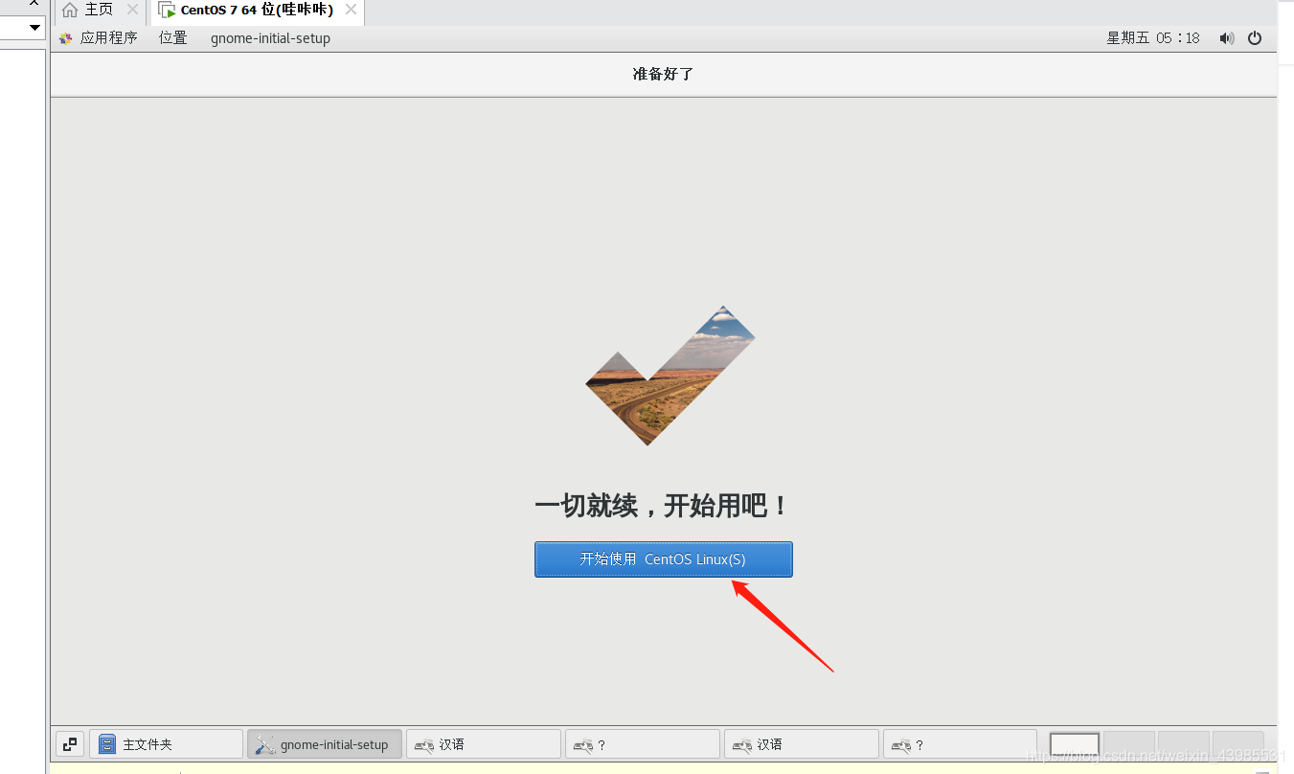Click the green VM power icon on CentOS tab

click(x=168, y=11)
